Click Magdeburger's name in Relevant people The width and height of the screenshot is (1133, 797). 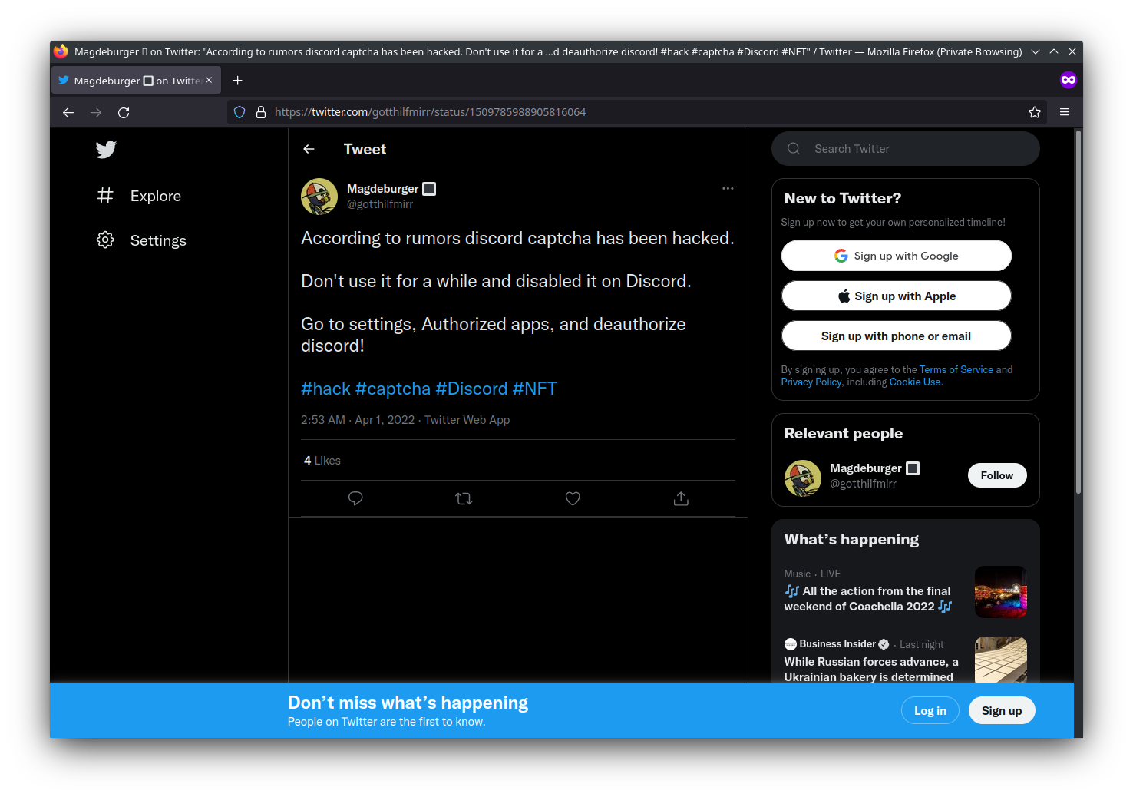874,468
